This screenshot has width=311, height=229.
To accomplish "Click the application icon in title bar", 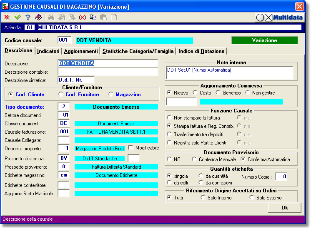I will click(5, 6).
